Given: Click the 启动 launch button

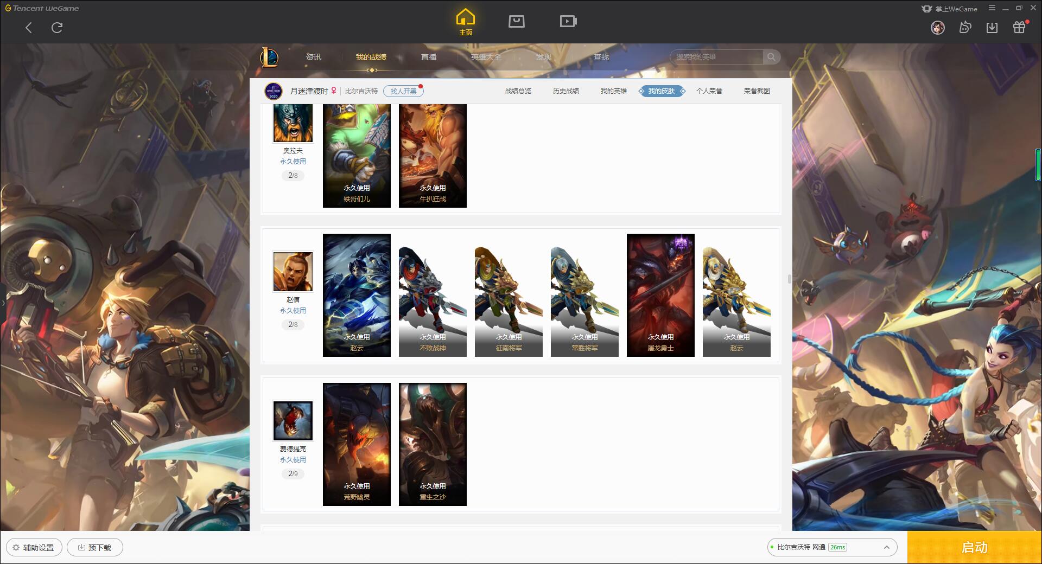Looking at the screenshot, I should tap(975, 547).
